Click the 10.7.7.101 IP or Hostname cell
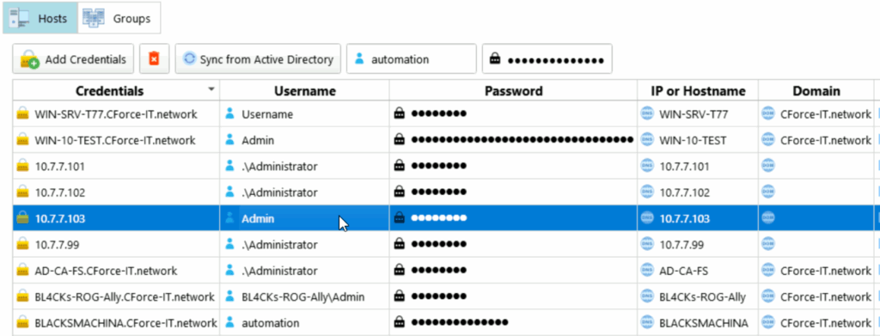Image resolution: width=880 pixels, height=336 pixels. click(x=698, y=166)
